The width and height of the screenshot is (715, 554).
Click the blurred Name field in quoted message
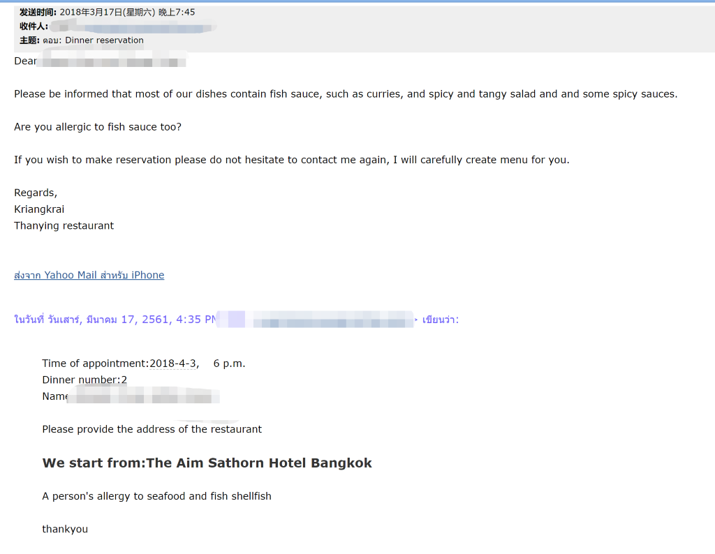click(x=143, y=396)
